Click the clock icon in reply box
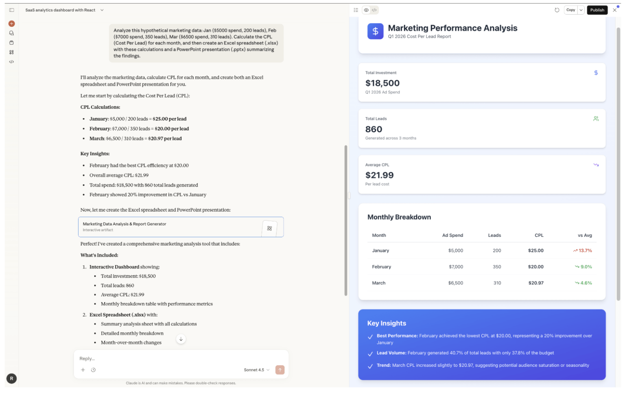Viewport: 625px width, 394px height. [x=93, y=370]
